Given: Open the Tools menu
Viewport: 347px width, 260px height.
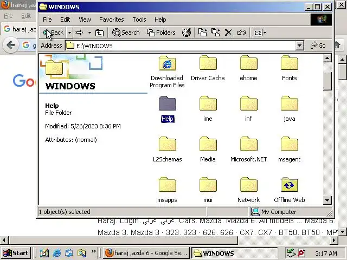Looking at the screenshot, I should [x=139, y=19].
